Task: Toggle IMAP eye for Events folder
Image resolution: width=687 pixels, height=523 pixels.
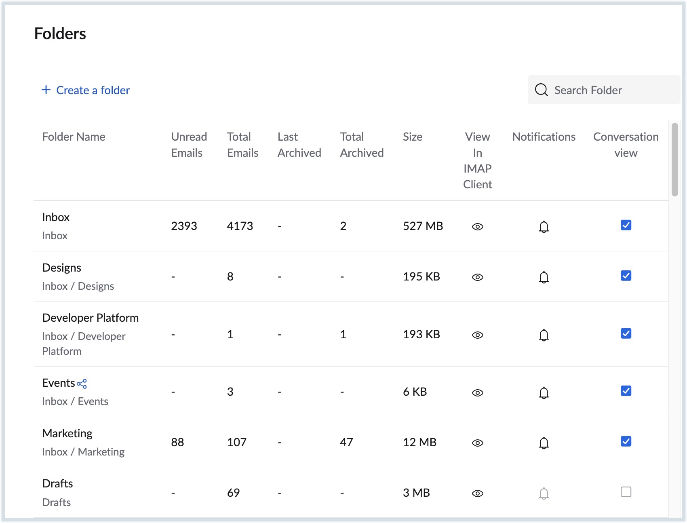Action: point(477,393)
